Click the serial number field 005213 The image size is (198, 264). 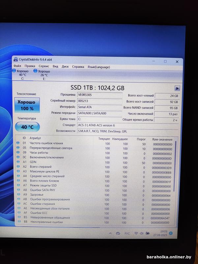pos(100,101)
